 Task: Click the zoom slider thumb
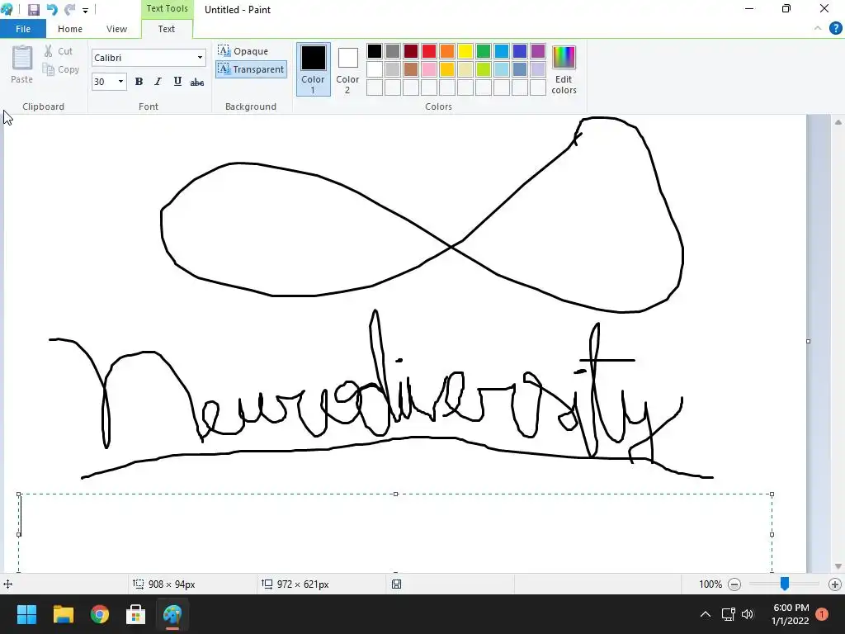point(785,584)
